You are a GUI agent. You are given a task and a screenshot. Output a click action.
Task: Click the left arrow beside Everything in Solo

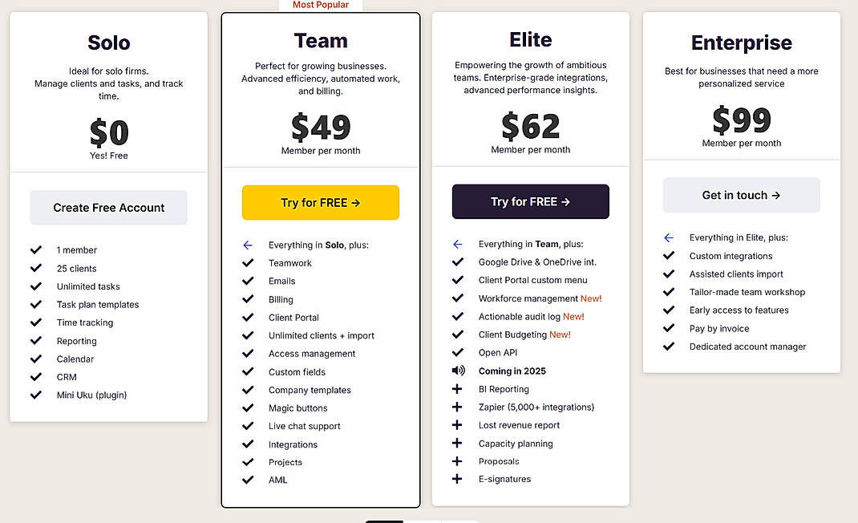pos(247,244)
